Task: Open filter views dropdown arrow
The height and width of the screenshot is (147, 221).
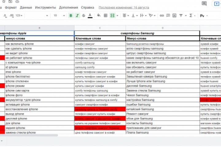Action: (186, 16)
